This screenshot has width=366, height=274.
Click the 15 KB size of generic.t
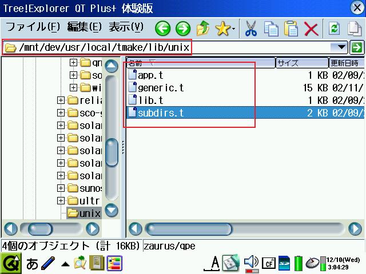(316, 87)
